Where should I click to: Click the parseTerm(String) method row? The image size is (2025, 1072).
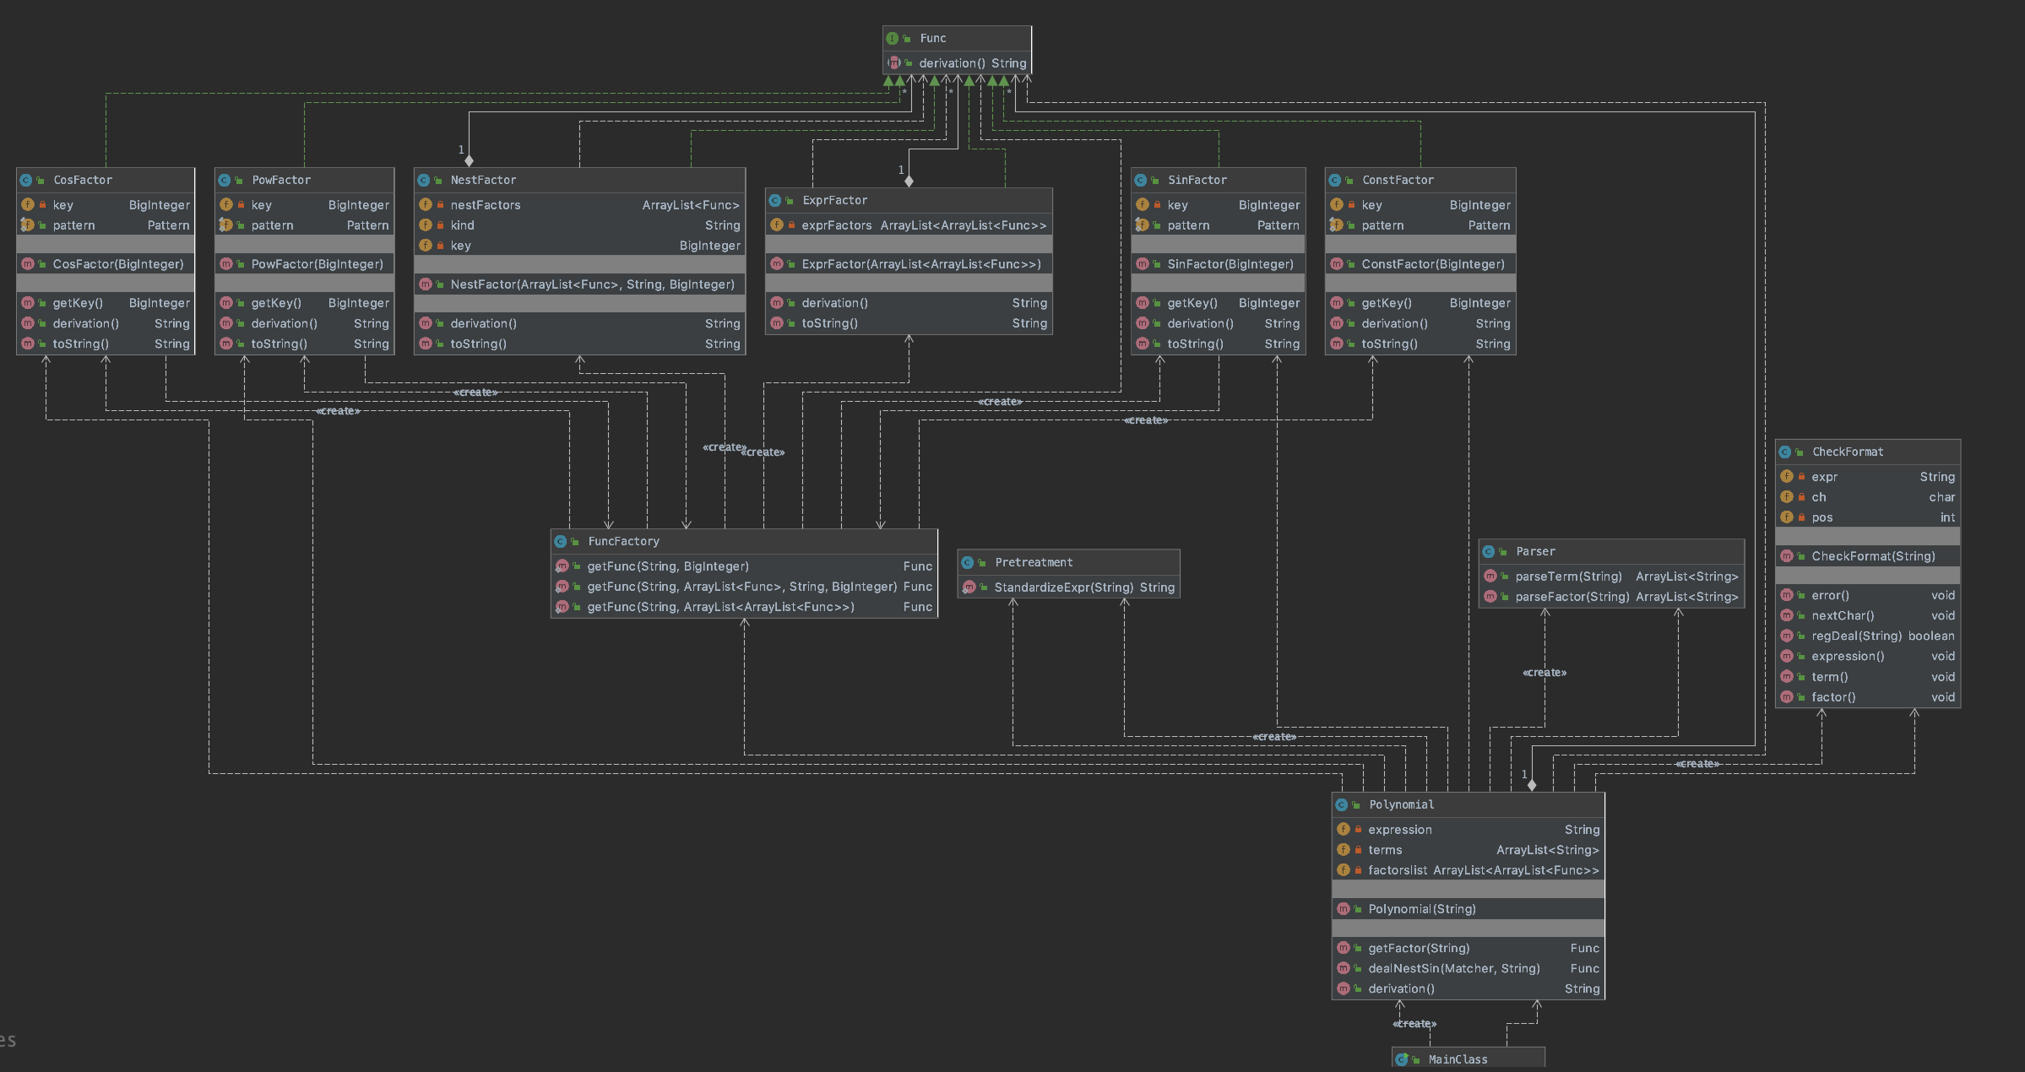(x=1568, y=577)
